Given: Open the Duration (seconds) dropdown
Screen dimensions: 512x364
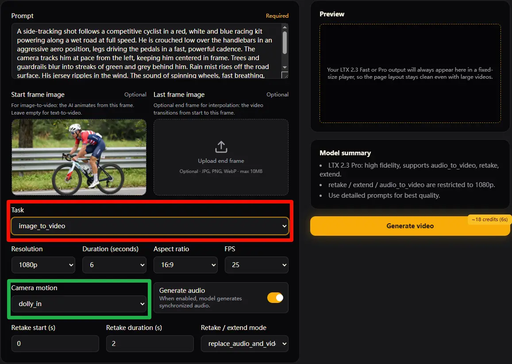Looking at the screenshot, I should pyautogui.click(x=114, y=265).
